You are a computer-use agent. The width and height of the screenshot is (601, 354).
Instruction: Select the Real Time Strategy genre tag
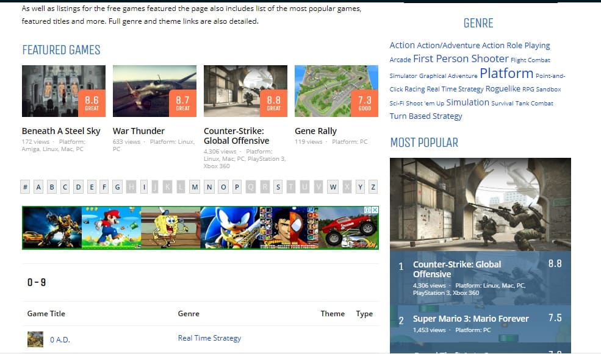pyautogui.click(x=455, y=89)
